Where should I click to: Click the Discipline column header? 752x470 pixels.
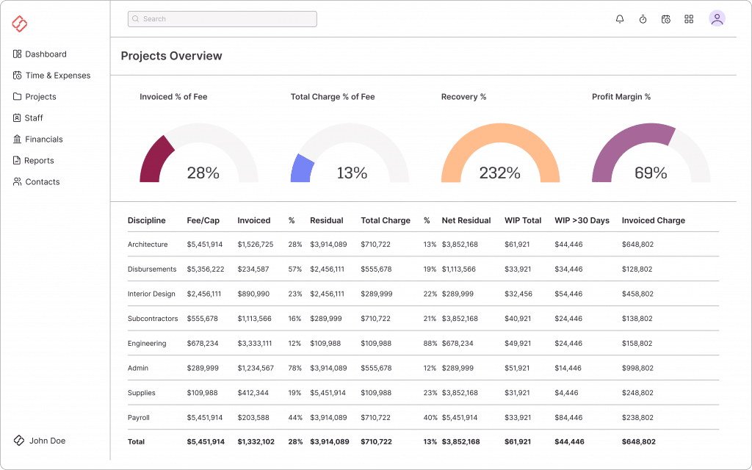146,220
